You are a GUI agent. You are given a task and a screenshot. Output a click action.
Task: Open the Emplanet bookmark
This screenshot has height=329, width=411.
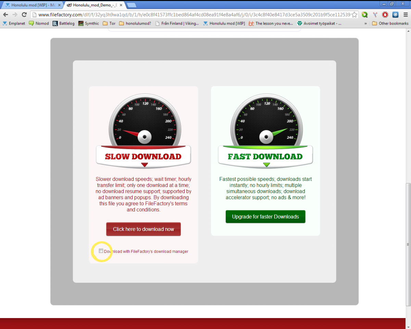(x=14, y=24)
